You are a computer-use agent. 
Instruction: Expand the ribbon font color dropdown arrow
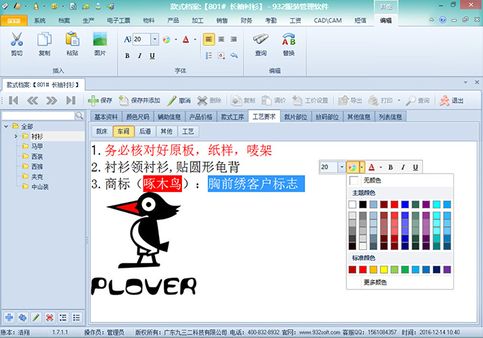click(x=195, y=39)
